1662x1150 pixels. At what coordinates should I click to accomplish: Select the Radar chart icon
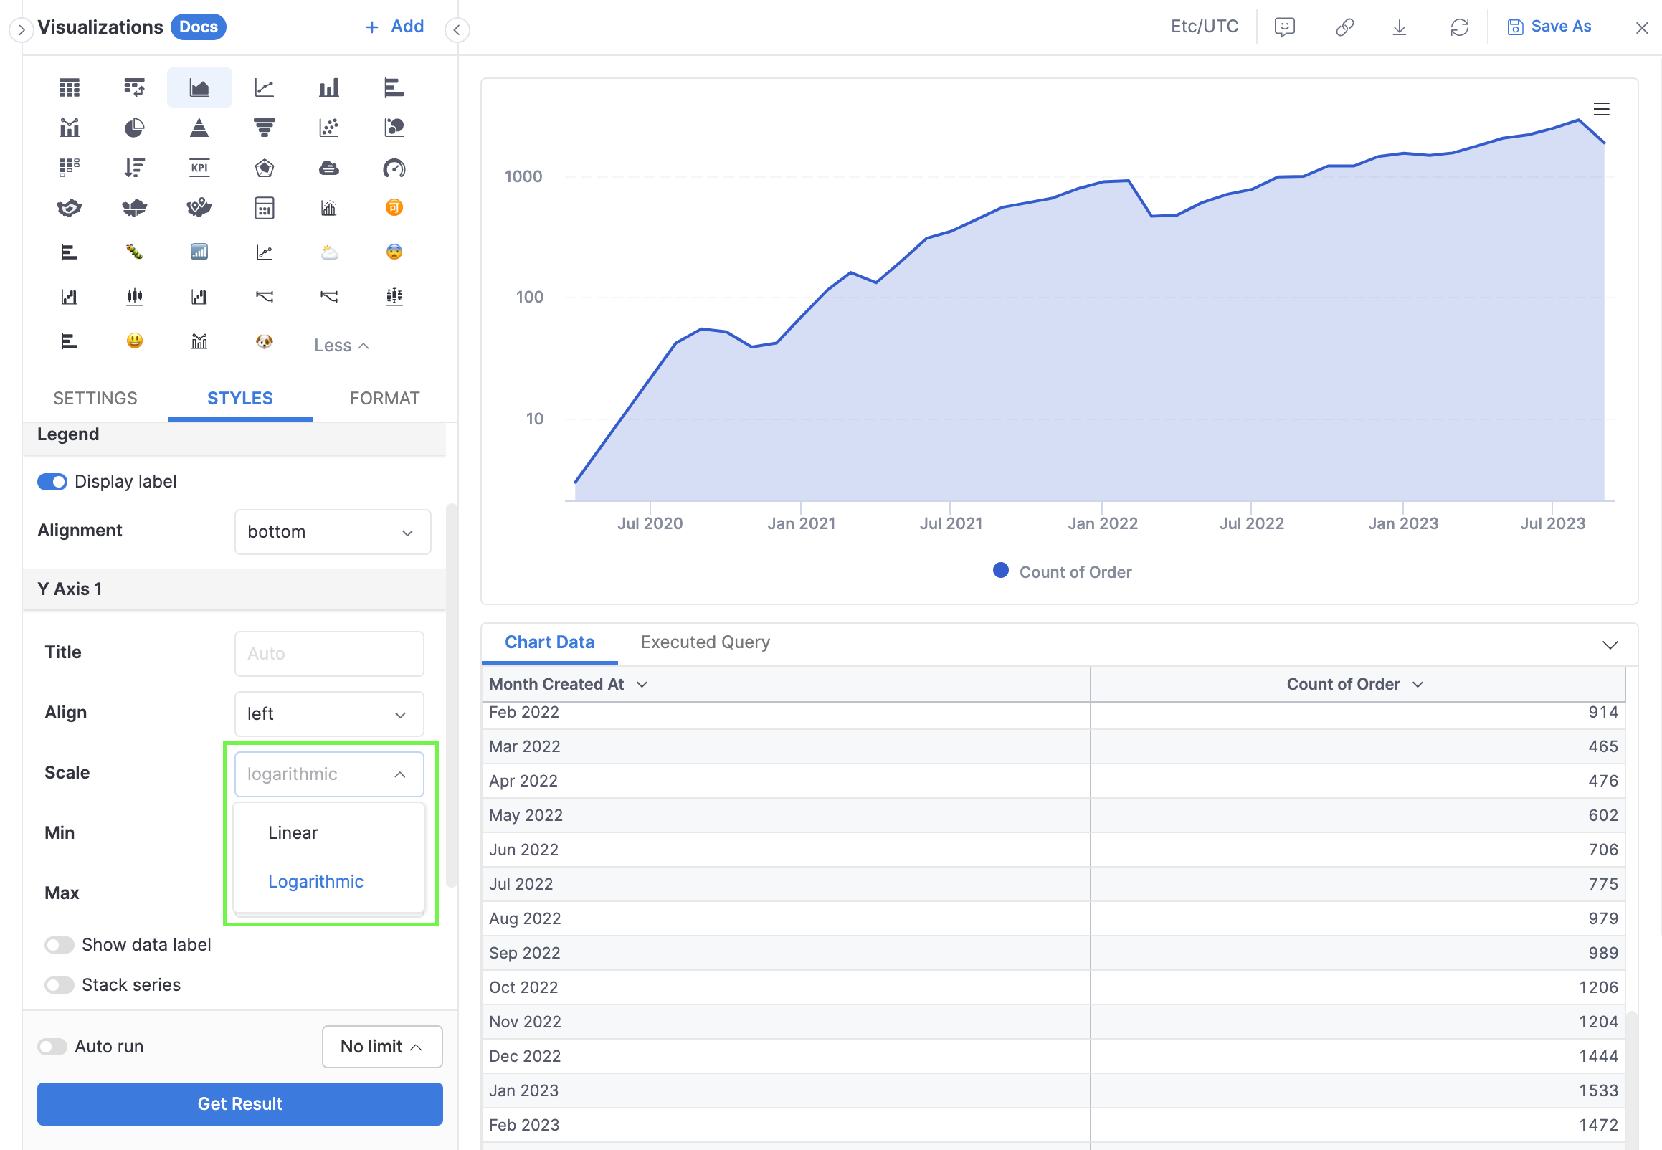coord(264,168)
